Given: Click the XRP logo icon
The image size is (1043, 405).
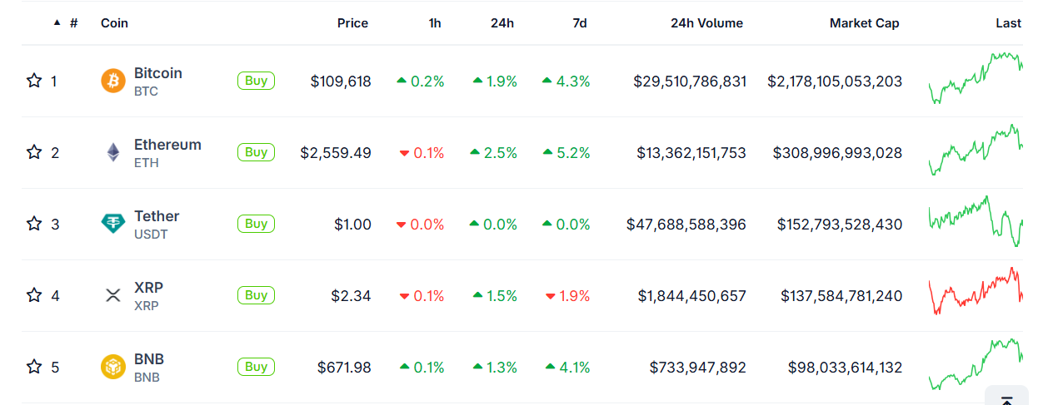Looking at the screenshot, I should click(x=112, y=295).
